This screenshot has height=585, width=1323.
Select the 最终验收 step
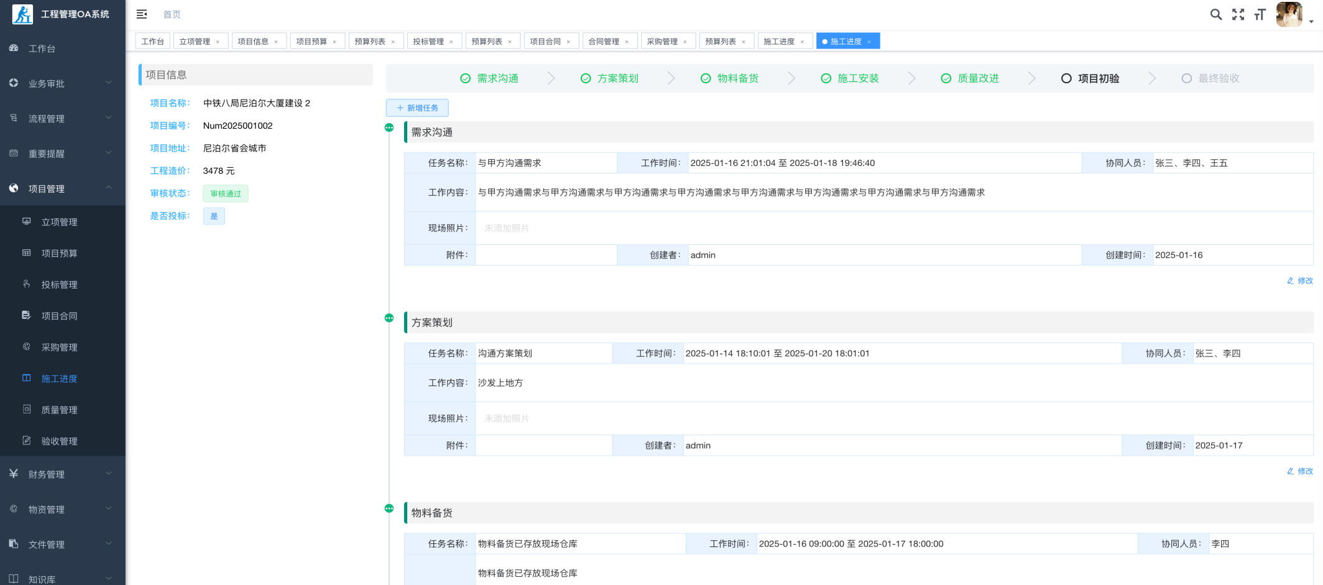tap(1210, 78)
